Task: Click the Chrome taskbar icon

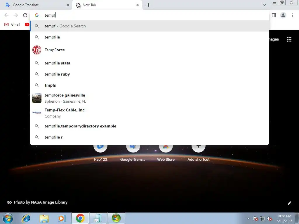Action: pos(80,218)
